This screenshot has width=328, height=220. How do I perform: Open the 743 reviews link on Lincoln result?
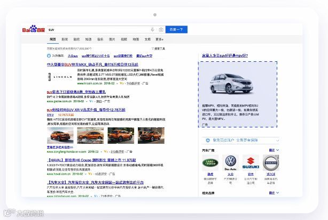133,84
